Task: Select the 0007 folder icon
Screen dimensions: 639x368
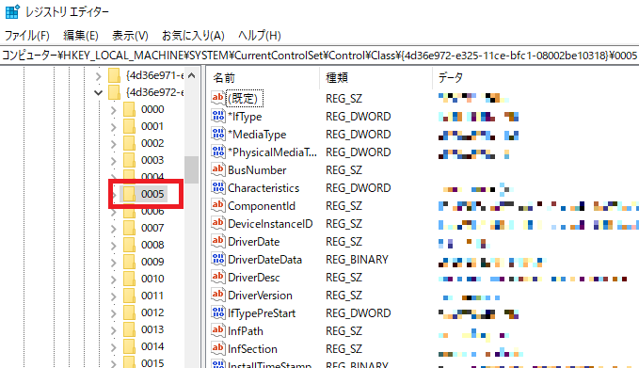Action: click(129, 228)
